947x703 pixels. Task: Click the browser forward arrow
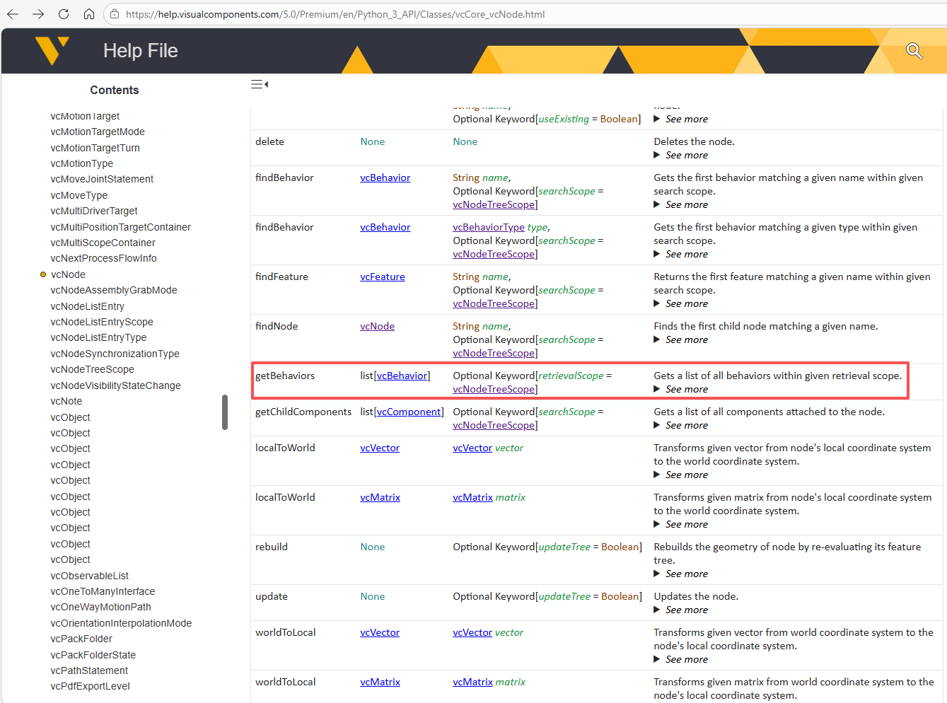pyautogui.click(x=38, y=14)
